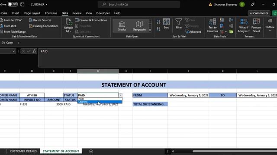Open the Review tab
Image resolution: width=277 pixels, height=155 pixels.
pos(77,13)
